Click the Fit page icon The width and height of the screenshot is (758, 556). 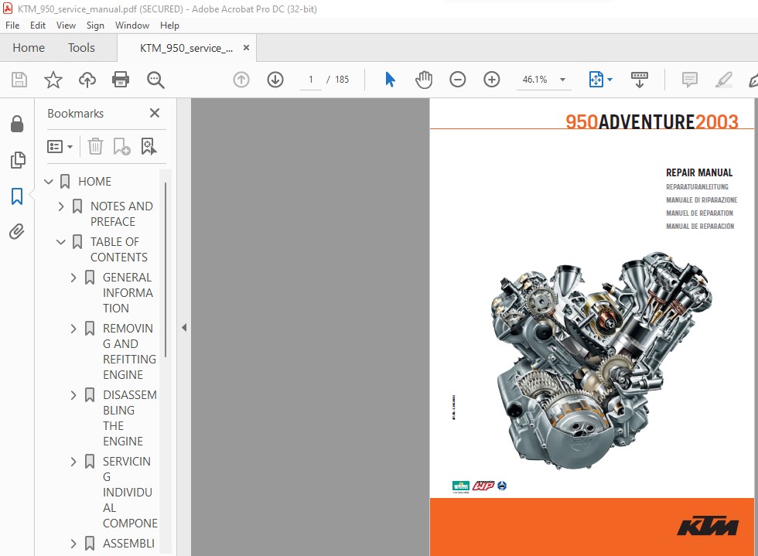596,80
